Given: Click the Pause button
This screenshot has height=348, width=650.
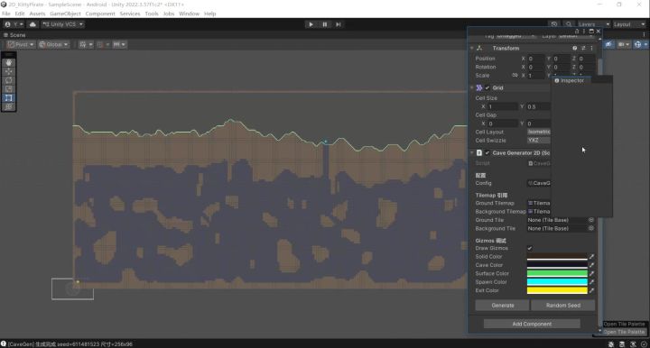Looking at the screenshot, I should point(325,24).
